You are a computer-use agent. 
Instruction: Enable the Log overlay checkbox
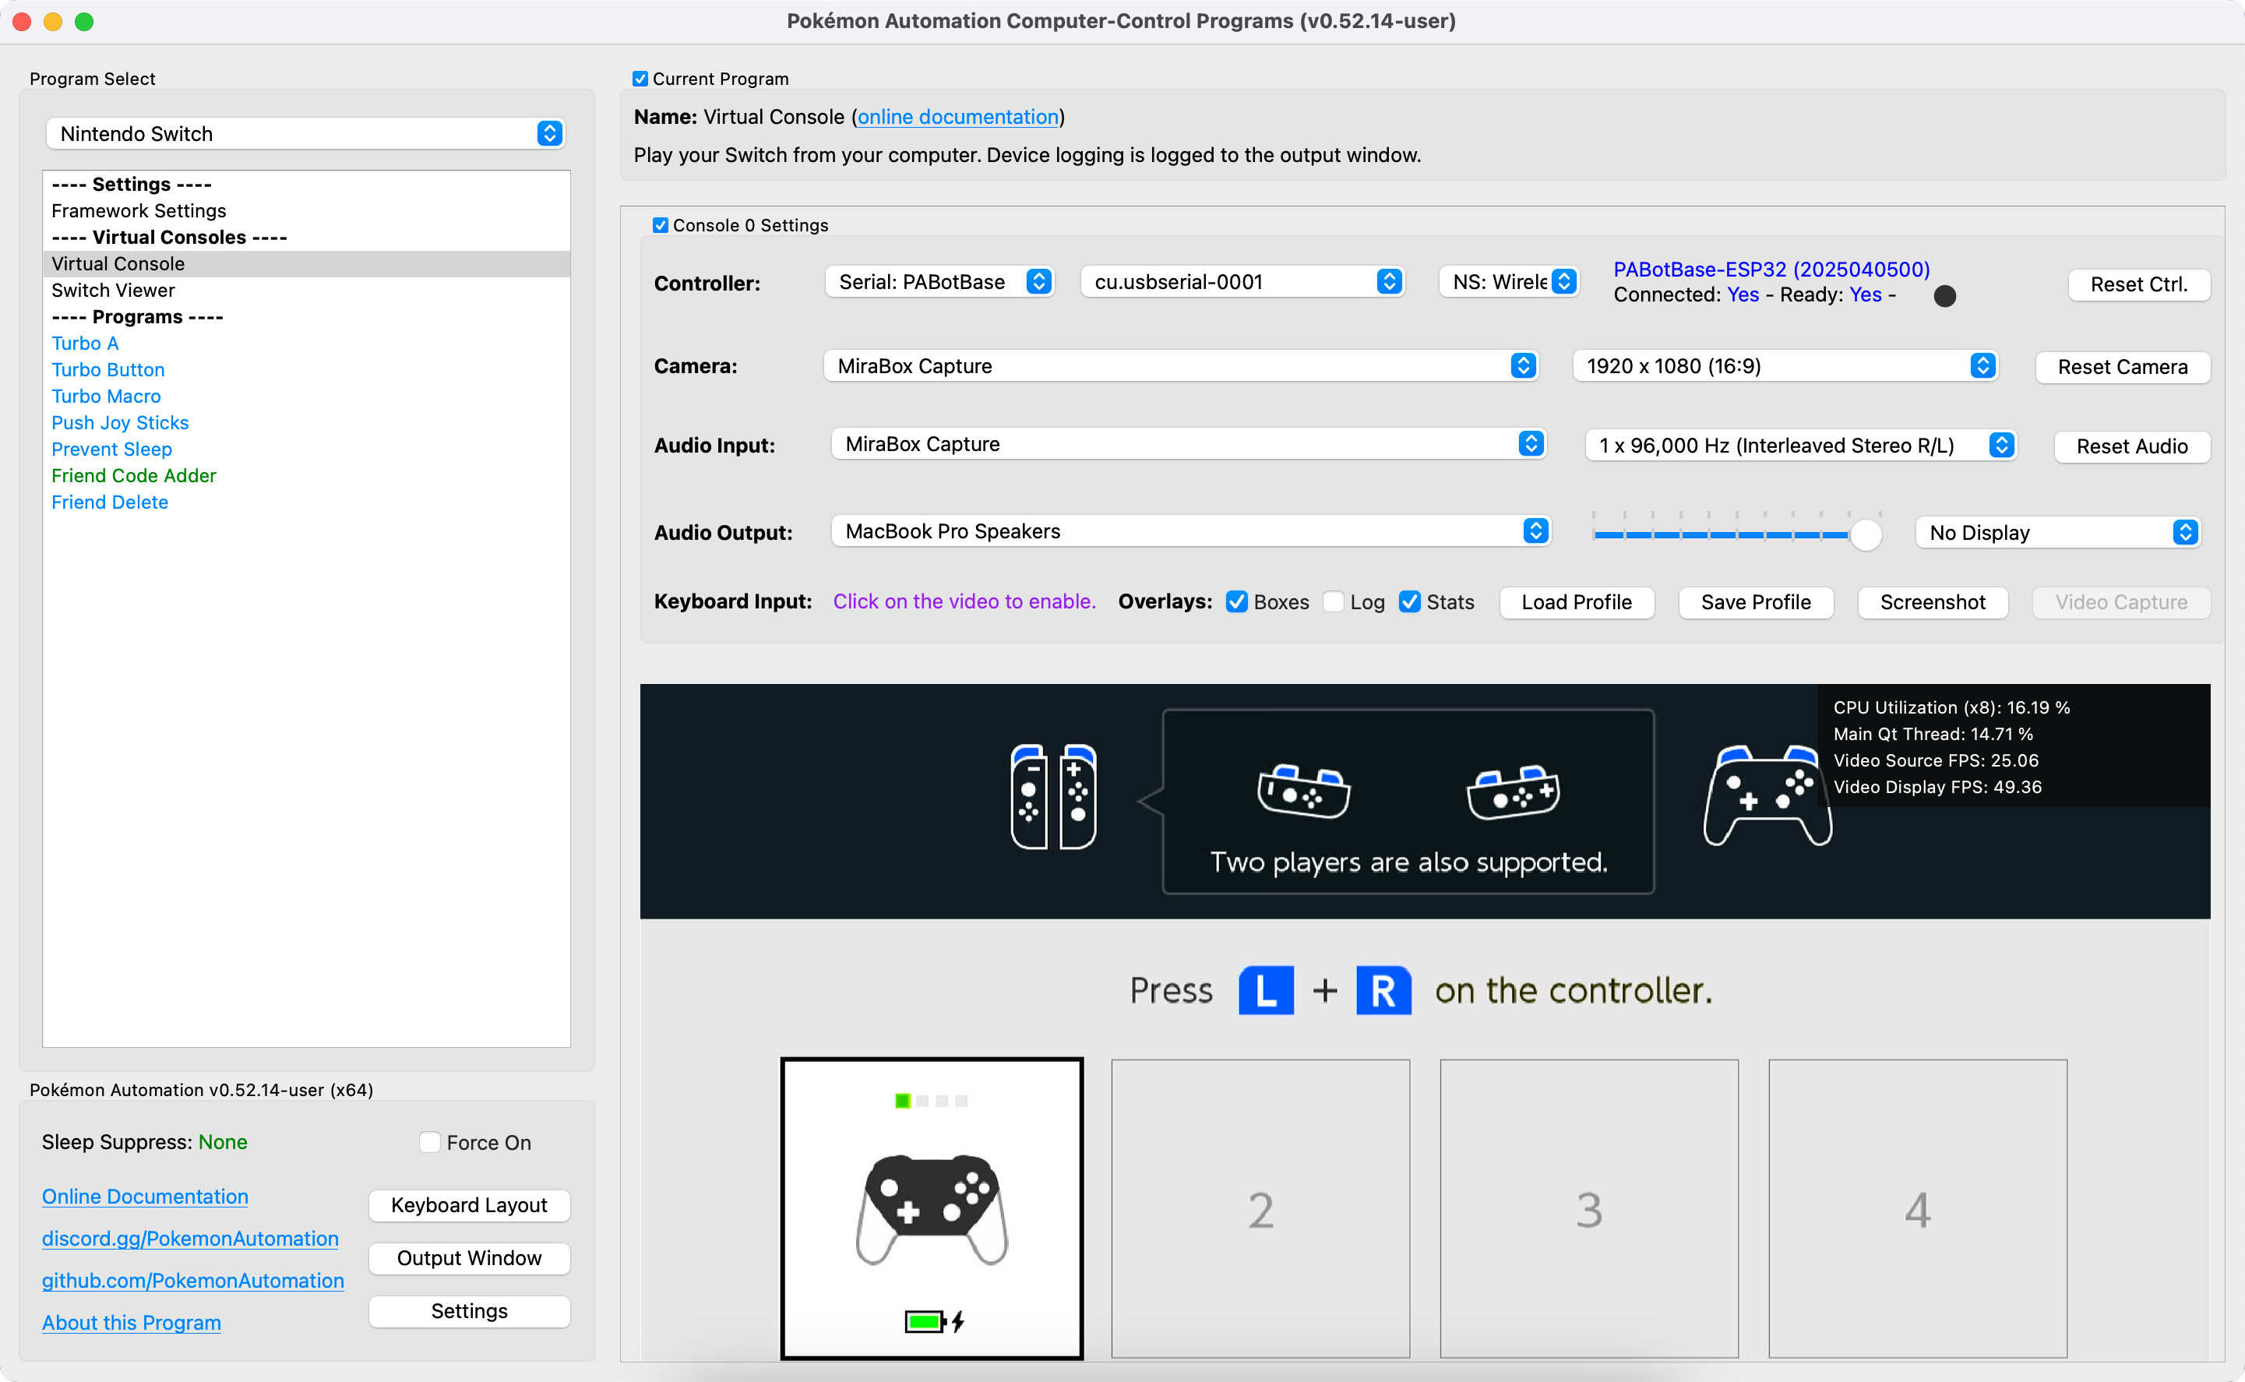click(1334, 601)
